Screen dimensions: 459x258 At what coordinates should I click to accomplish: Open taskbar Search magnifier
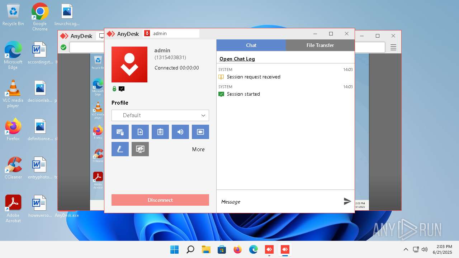coord(190,249)
